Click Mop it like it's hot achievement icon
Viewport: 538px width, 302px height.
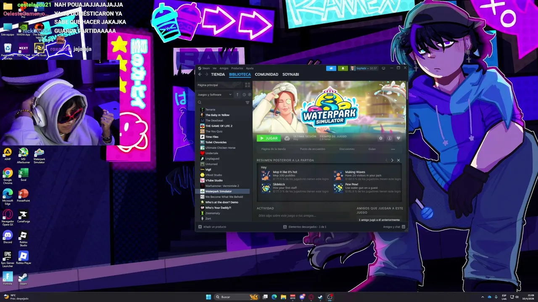(x=266, y=175)
